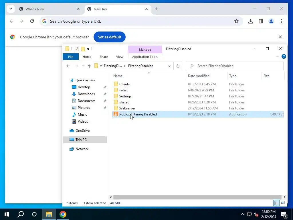
Task: Go back in File Explorer
Action: (x=68, y=66)
